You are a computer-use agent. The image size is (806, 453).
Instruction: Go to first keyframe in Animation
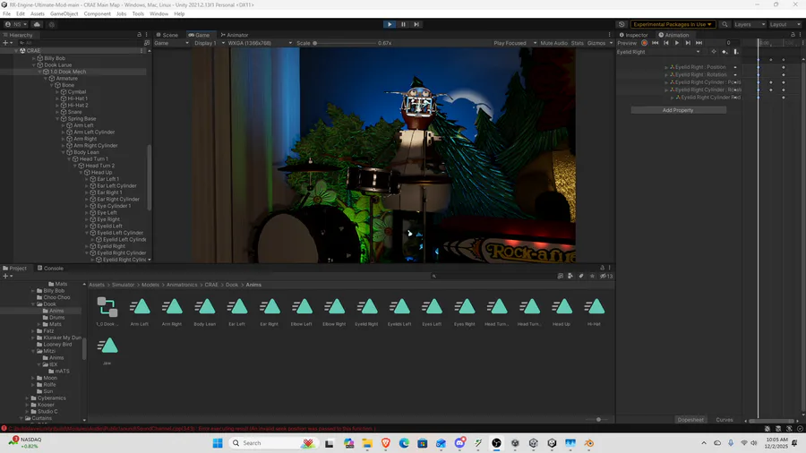point(655,43)
